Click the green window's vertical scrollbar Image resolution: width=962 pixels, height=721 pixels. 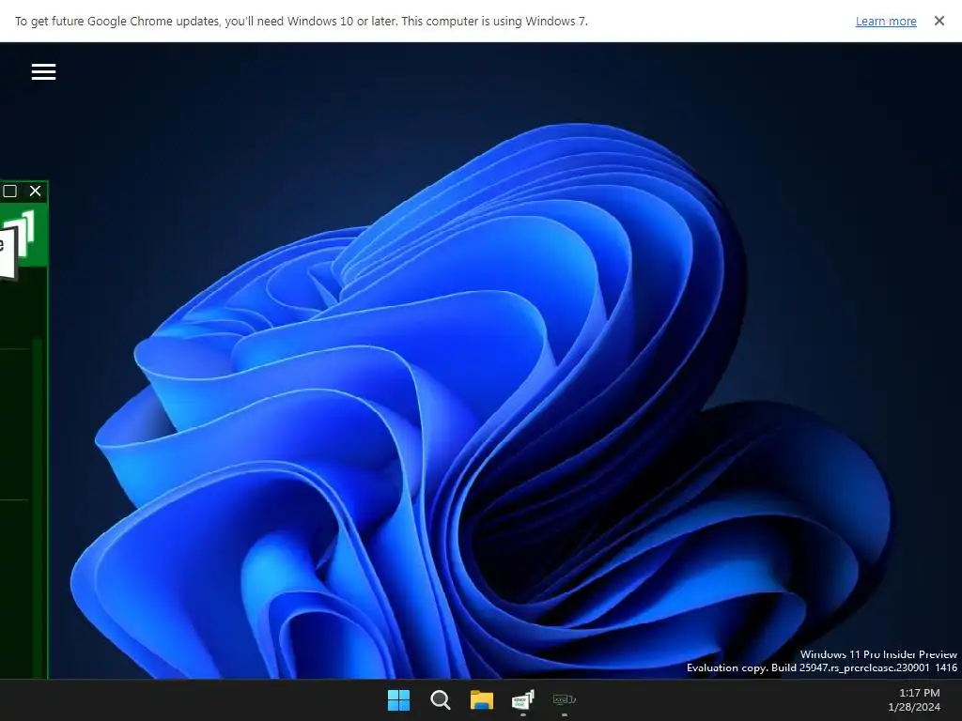37,508
